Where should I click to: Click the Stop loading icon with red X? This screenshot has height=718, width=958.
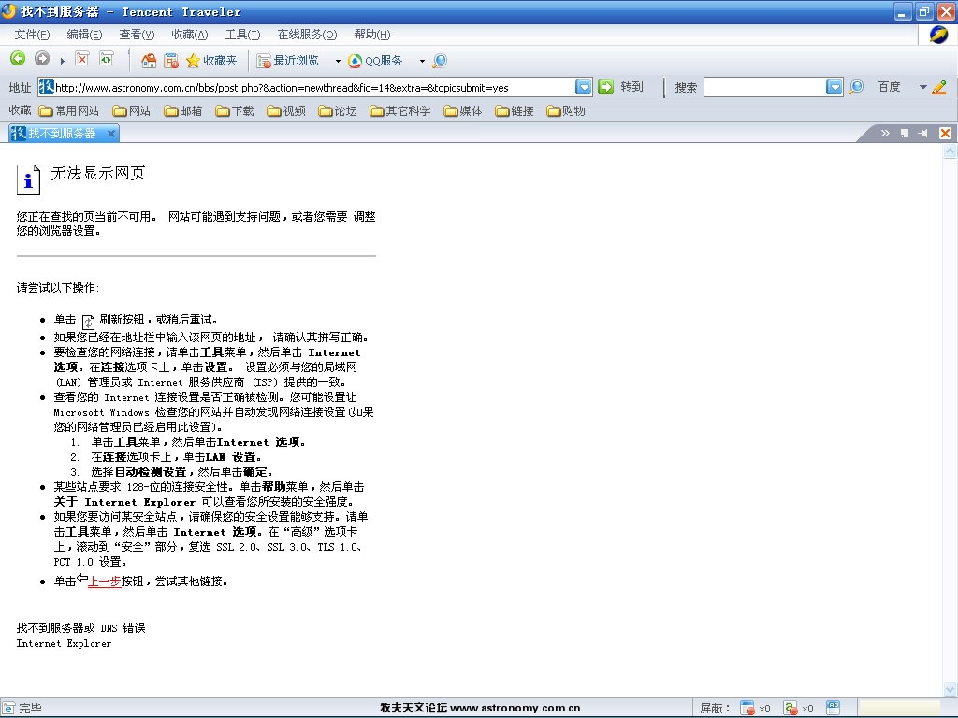(82, 59)
